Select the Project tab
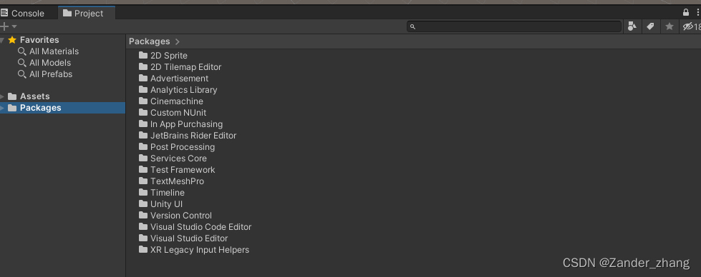Viewport: 701px width, 277px height. 87,13
